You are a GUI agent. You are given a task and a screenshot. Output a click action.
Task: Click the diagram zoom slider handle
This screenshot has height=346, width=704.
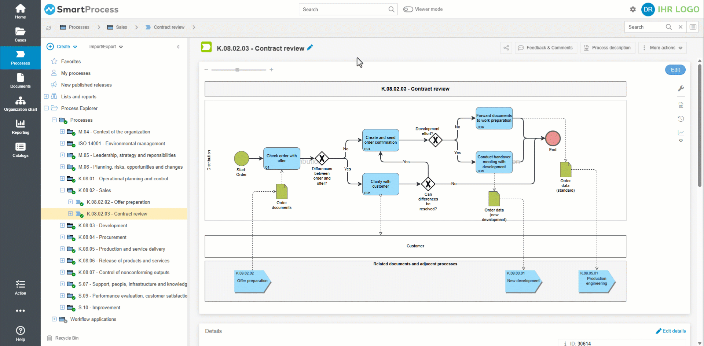click(237, 70)
